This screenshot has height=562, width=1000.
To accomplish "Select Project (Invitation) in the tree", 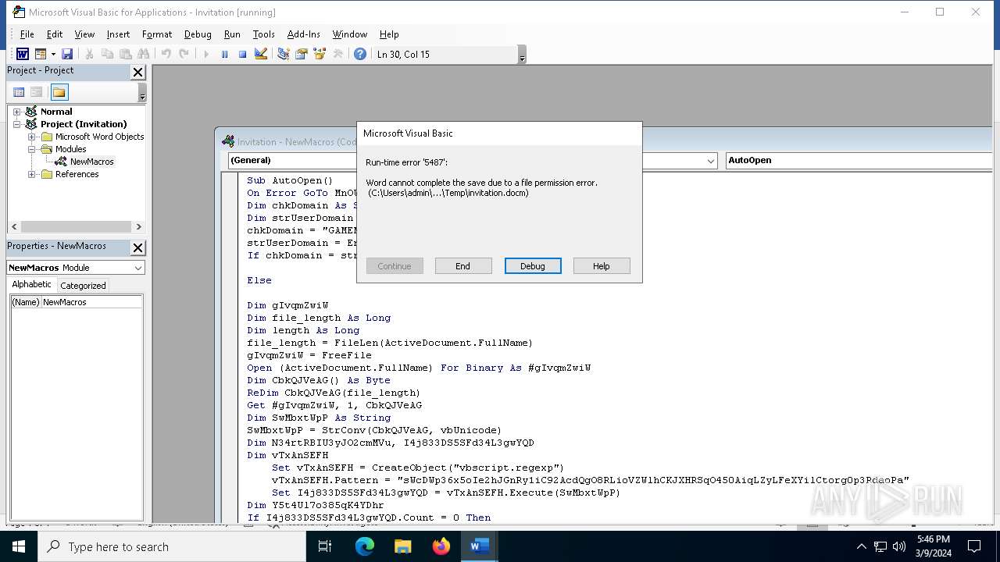I will click(84, 124).
